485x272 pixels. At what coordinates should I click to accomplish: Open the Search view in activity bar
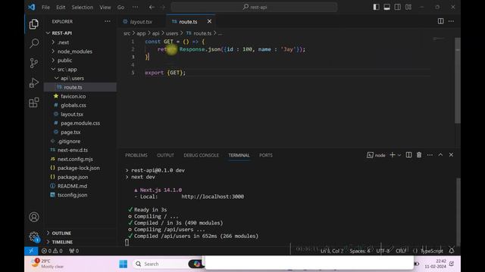(x=34, y=43)
